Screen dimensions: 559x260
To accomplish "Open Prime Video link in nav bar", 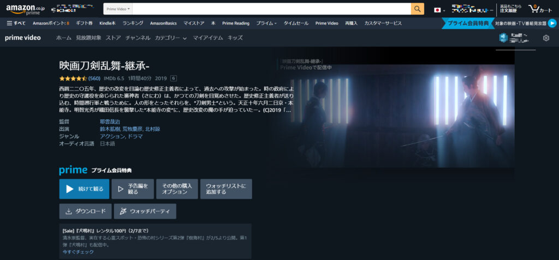I will (326, 23).
